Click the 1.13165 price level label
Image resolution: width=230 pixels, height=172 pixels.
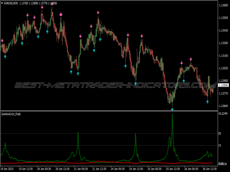(223, 55)
